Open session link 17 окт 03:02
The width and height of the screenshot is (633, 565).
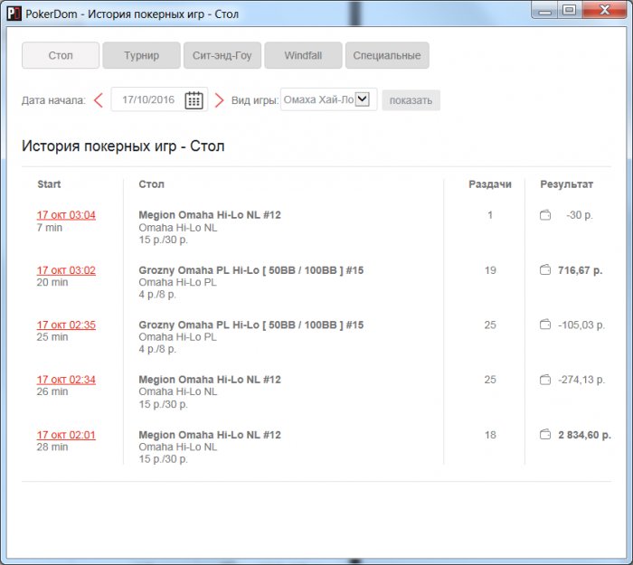(66, 270)
